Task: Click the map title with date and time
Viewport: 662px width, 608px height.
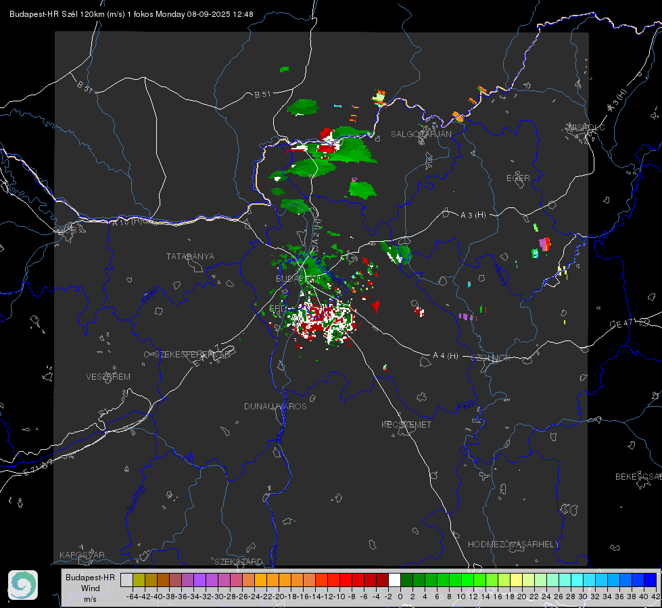Action: [x=131, y=14]
